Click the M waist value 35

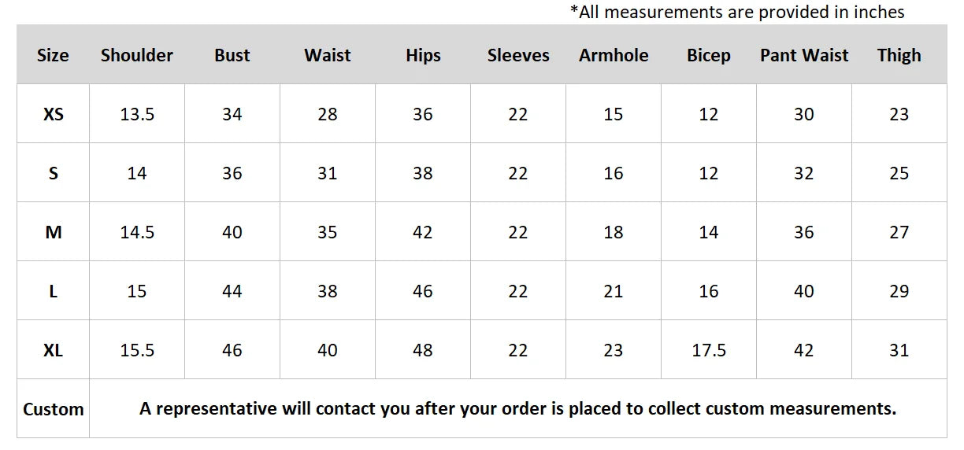328,232
